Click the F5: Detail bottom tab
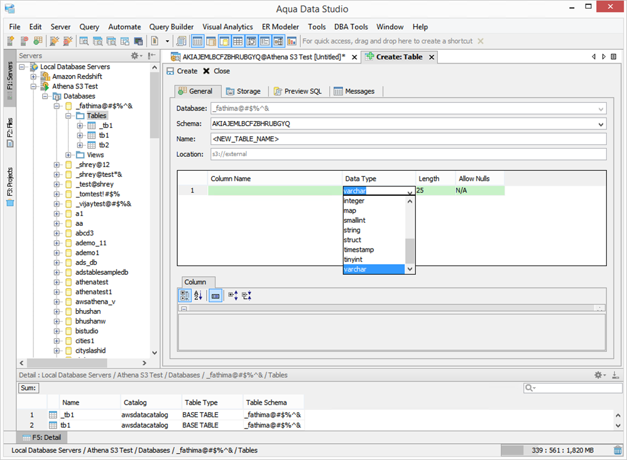Screen dimensions: 627x460 (42, 437)
